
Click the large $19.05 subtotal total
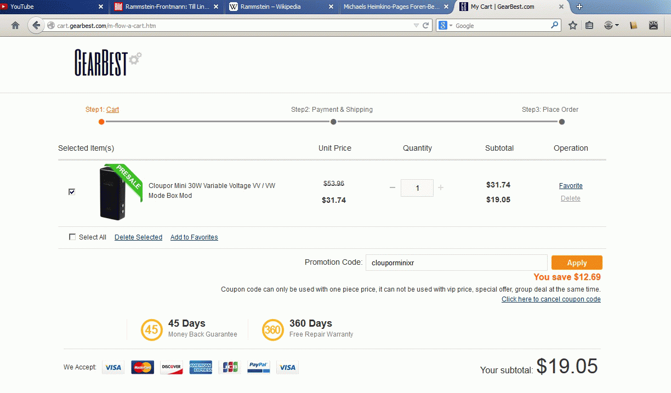pyautogui.click(x=567, y=366)
